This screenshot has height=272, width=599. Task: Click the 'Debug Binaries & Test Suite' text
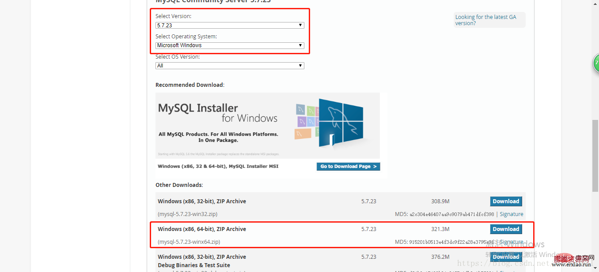point(194,265)
